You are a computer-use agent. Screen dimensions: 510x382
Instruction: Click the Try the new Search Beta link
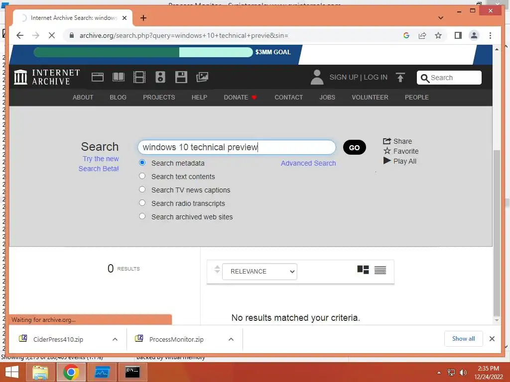(99, 164)
